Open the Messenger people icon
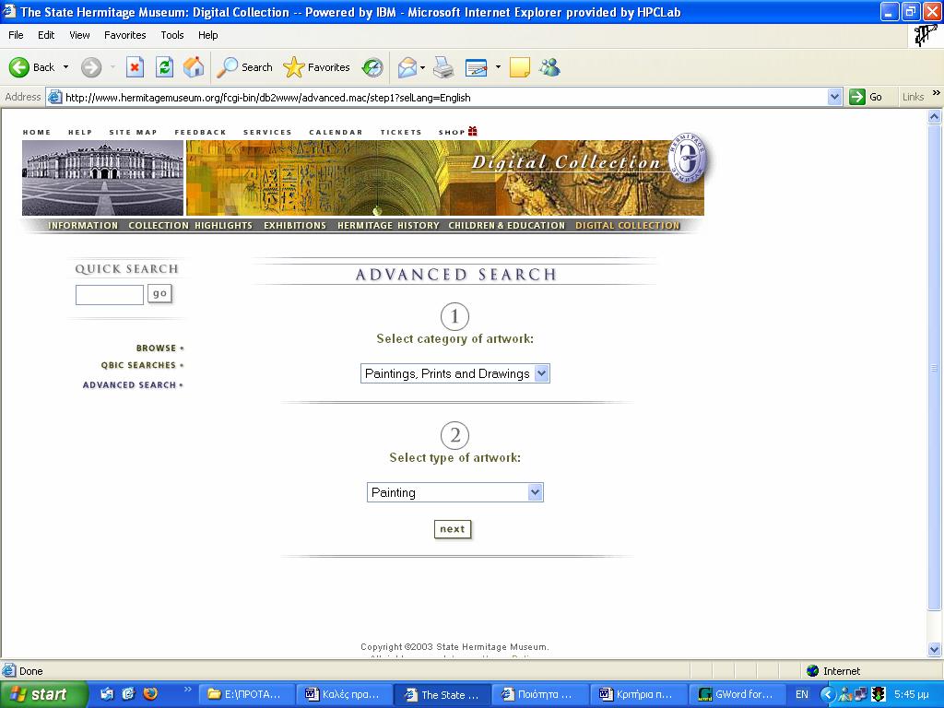The image size is (944, 708). [x=549, y=67]
